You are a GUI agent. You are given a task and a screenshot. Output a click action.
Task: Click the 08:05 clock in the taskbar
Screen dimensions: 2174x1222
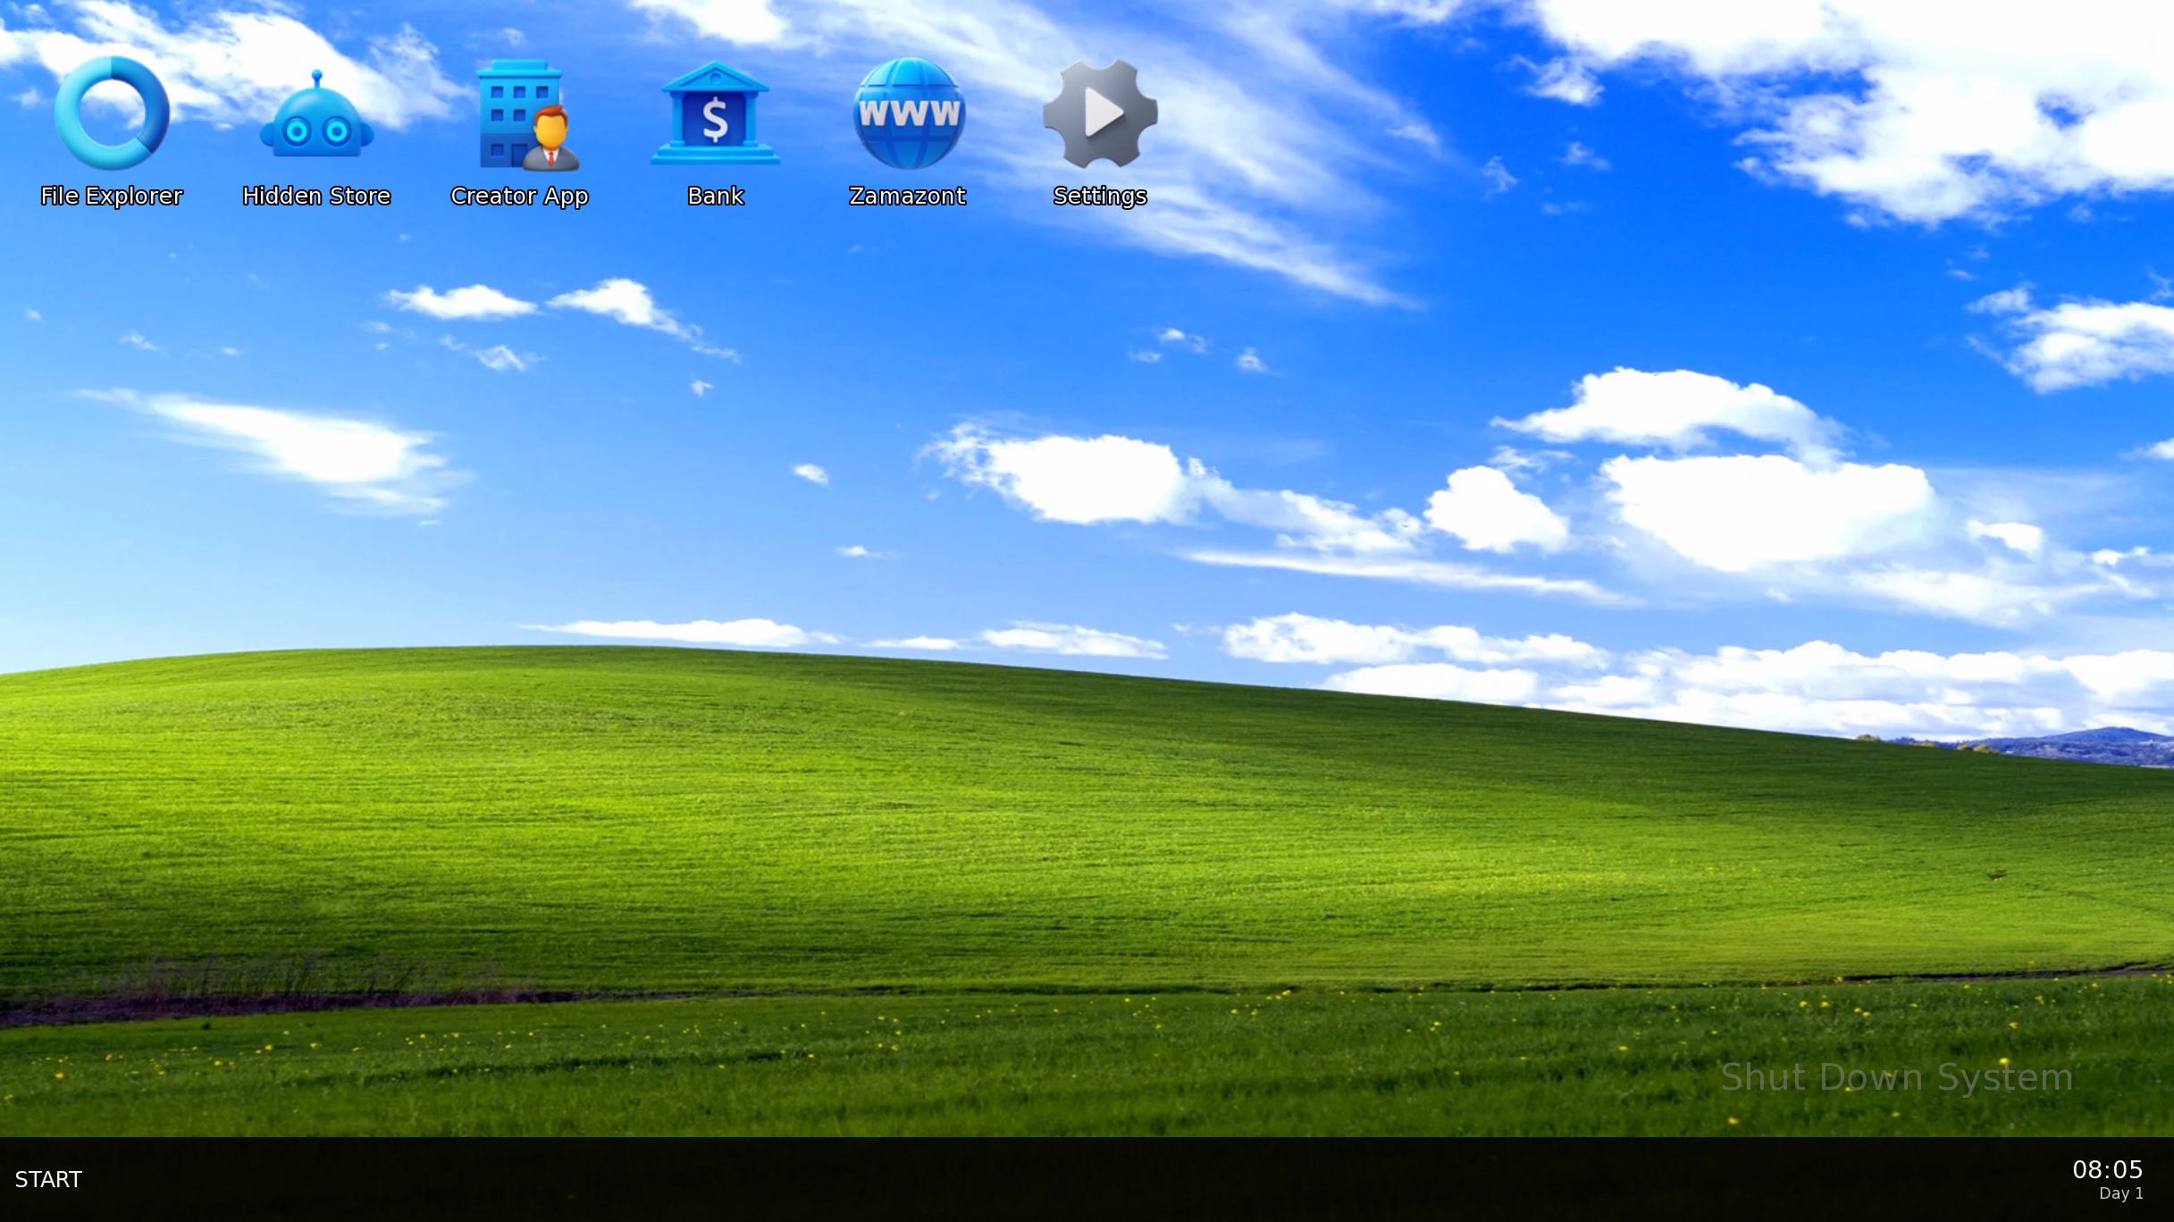(x=2107, y=1169)
